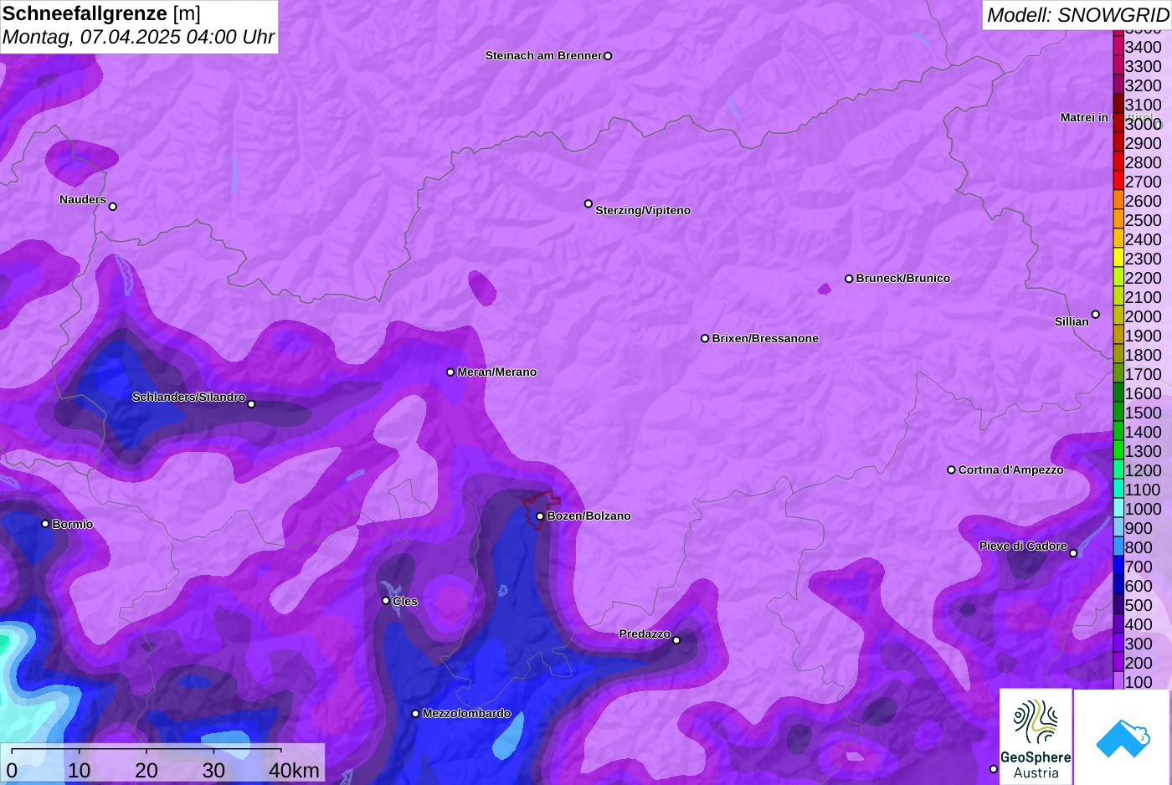Click the scale bar line
Viewport: 1172px width, 785px height.
point(146,749)
